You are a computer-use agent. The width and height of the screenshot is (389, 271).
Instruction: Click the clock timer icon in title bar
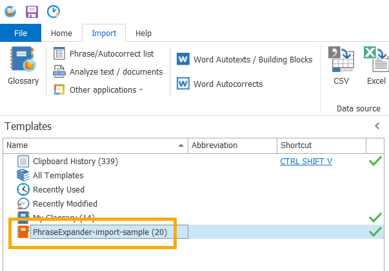coord(54,11)
